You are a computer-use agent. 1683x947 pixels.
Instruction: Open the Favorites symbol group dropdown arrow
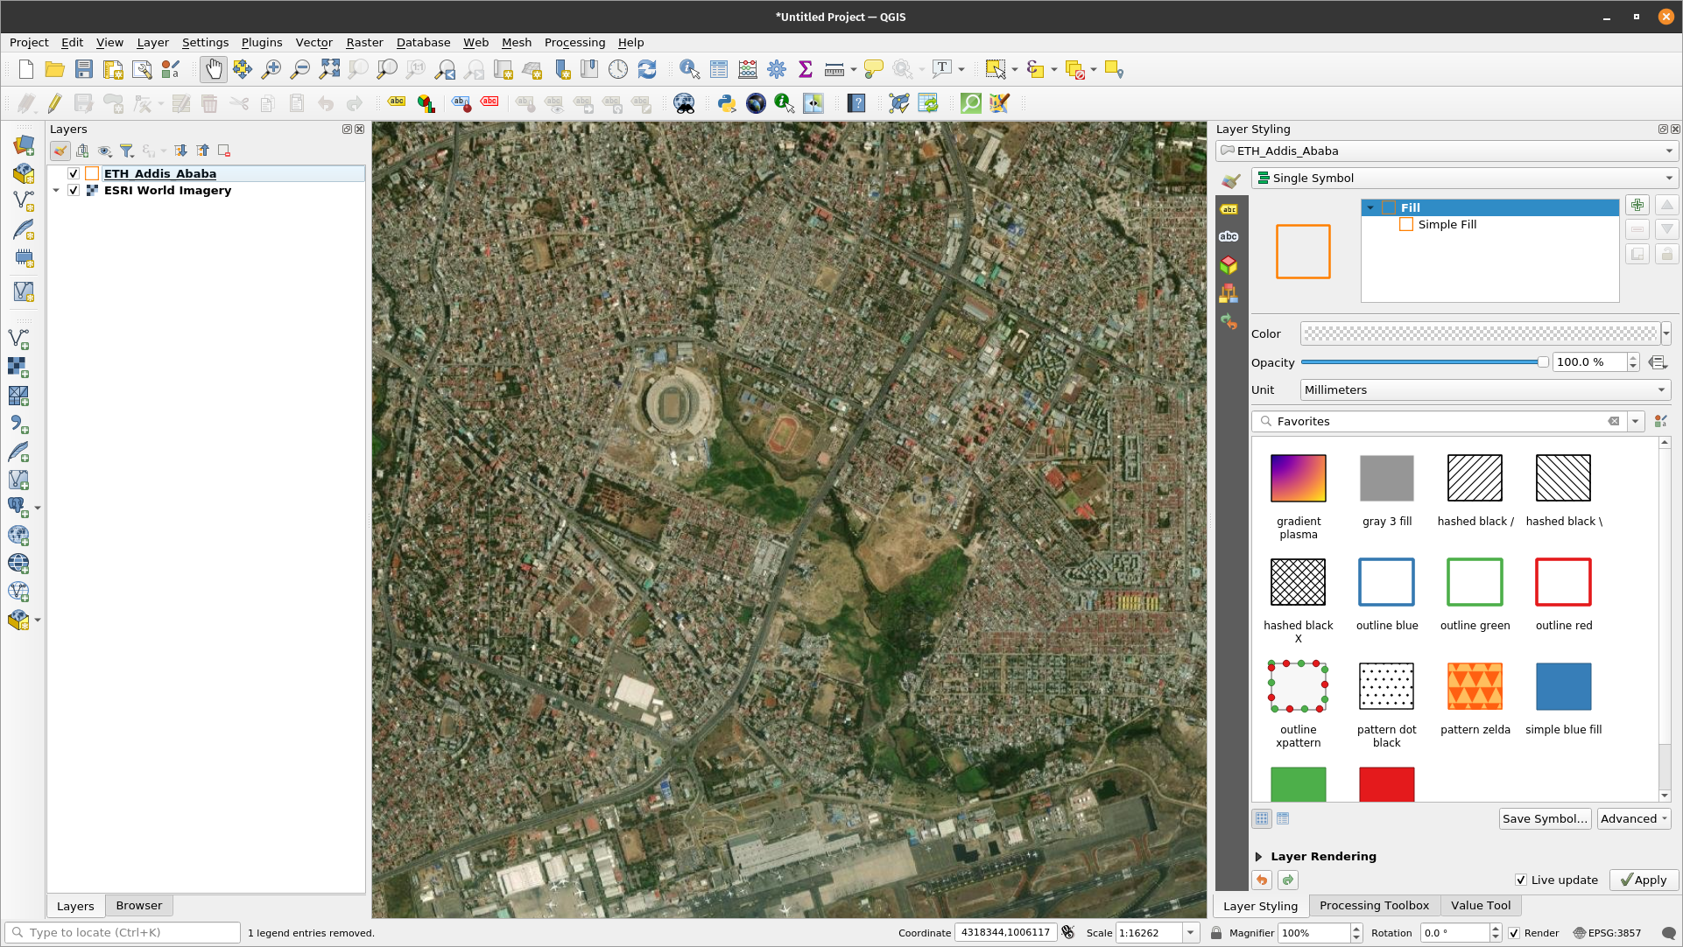[1635, 422]
